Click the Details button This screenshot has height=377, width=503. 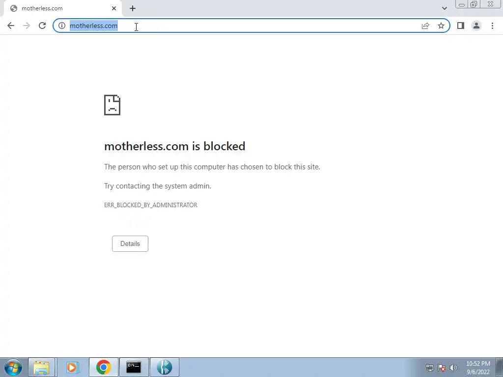coord(130,243)
